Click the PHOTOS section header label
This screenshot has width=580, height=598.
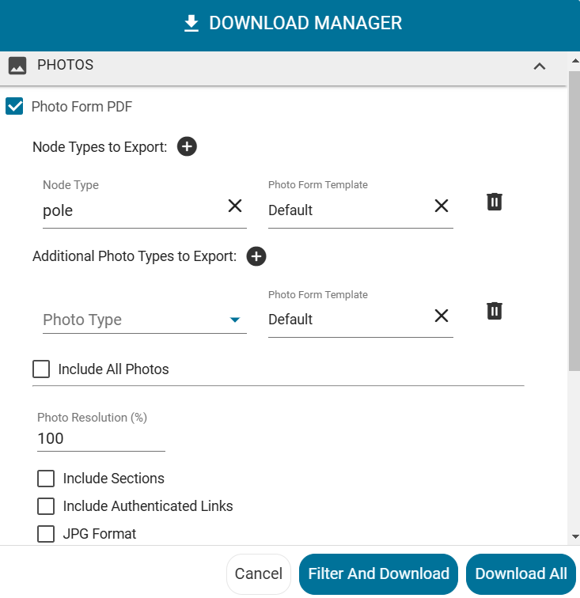pyautogui.click(x=65, y=65)
